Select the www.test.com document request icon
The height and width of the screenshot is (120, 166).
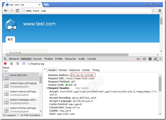[x=6, y=77]
